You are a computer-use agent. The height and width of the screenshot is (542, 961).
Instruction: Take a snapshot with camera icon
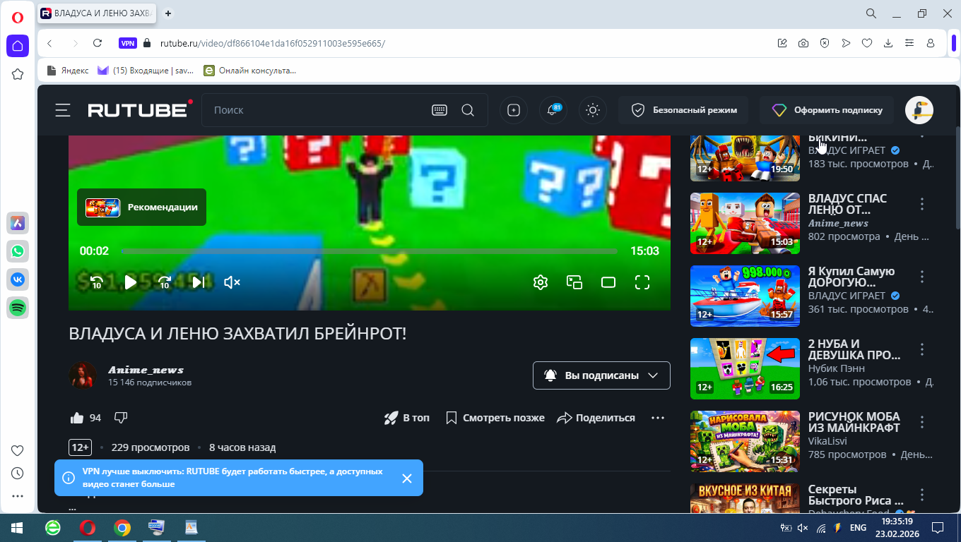803,43
